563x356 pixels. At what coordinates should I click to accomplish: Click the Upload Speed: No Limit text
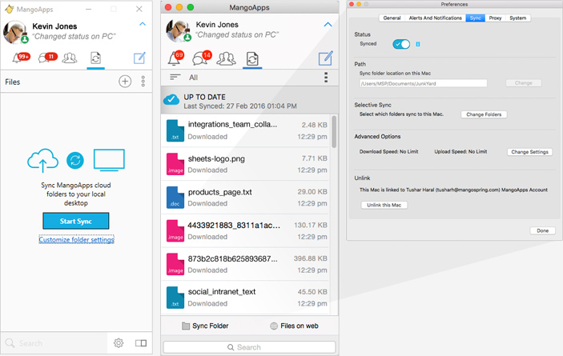click(x=460, y=152)
